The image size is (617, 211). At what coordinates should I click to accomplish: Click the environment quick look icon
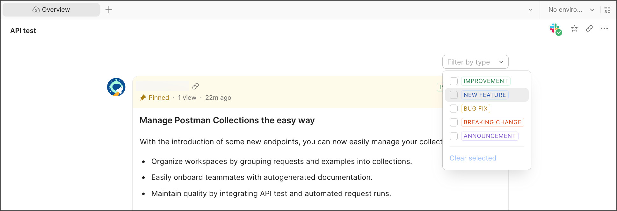tap(607, 10)
